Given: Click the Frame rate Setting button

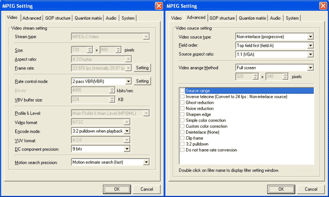Looking at the screenshot, I should click(142, 68).
